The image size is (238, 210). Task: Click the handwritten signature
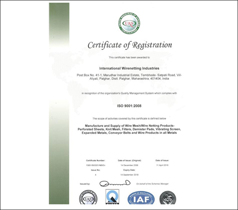[115, 183]
